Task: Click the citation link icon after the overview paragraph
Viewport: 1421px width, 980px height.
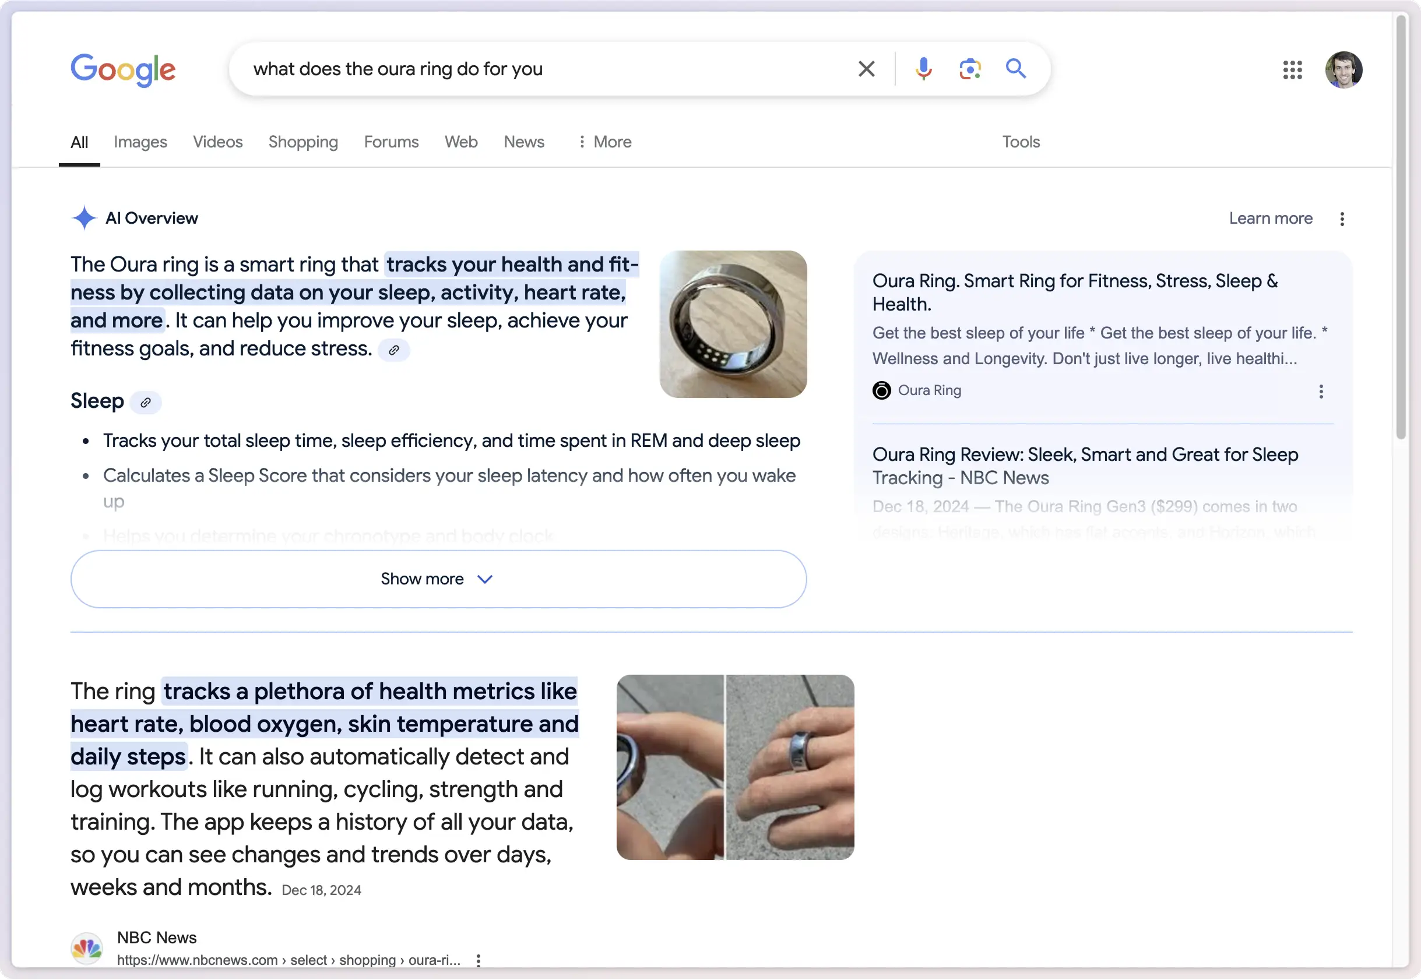Action: pyautogui.click(x=394, y=350)
